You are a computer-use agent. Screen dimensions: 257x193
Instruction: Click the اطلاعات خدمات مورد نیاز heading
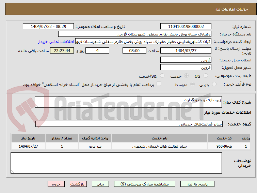tap(227, 113)
